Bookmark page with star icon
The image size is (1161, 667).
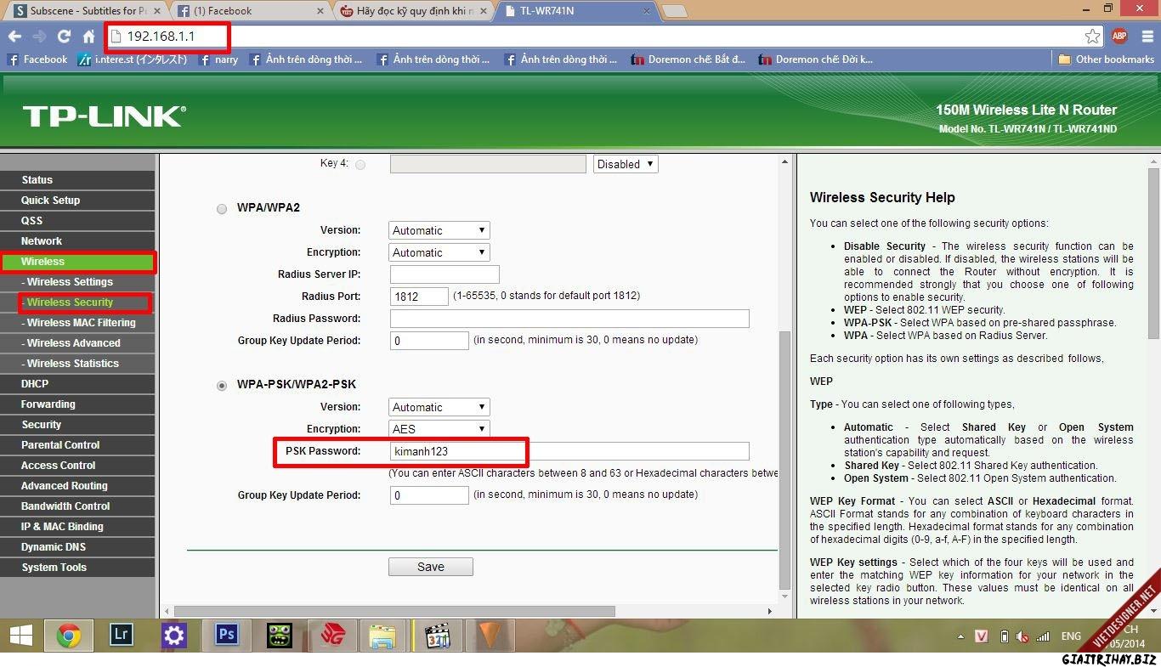[1092, 37]
